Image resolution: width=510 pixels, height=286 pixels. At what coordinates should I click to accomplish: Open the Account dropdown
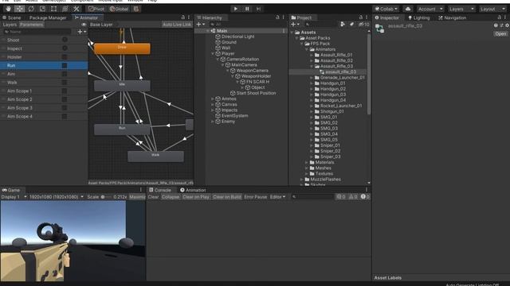[430, 9]
